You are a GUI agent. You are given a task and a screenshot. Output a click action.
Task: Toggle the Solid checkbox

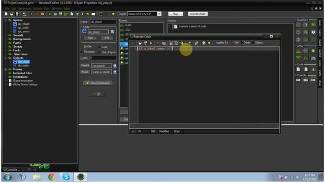pos(100,47)
